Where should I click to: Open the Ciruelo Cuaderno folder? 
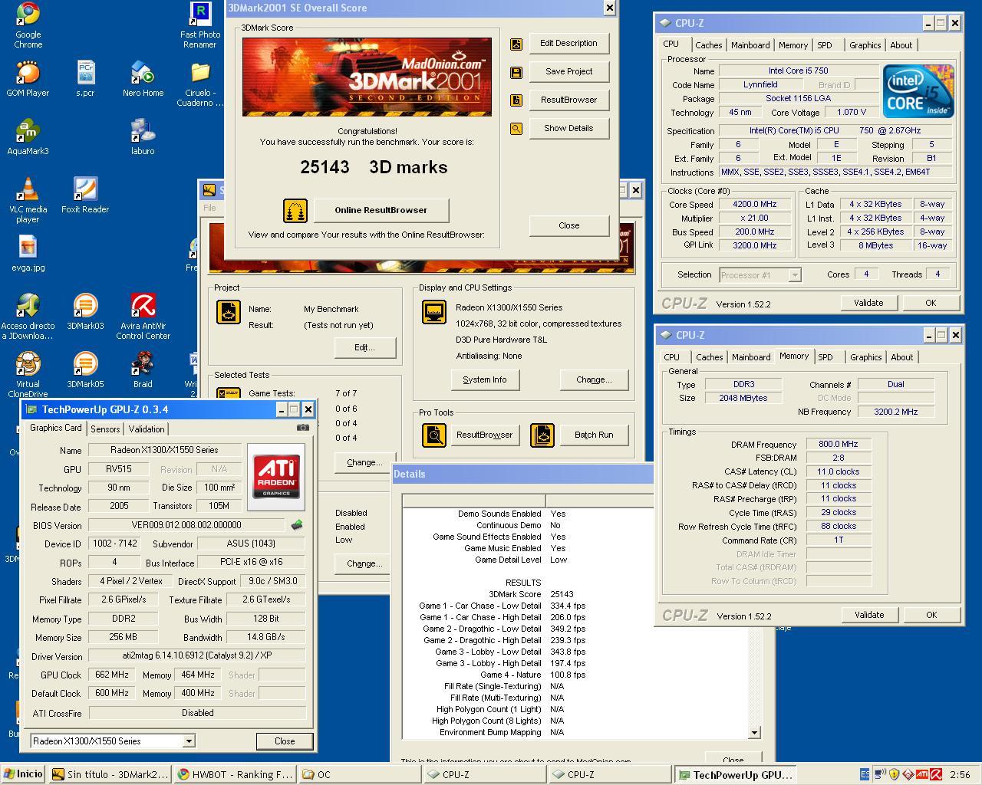[199, 84]
